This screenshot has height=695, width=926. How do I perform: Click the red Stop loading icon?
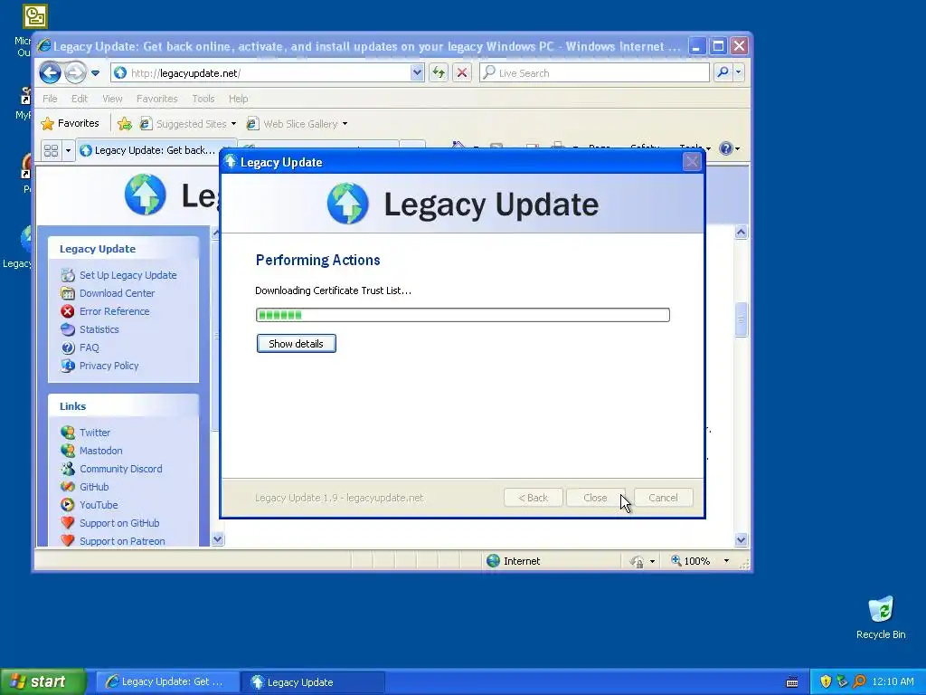click(x=462, y=72)
